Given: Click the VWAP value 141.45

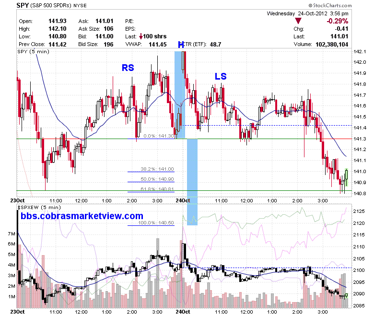Looking at the screenshot, I should coord(158,45).
